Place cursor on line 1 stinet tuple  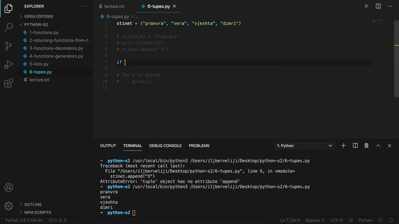[179, 24]
